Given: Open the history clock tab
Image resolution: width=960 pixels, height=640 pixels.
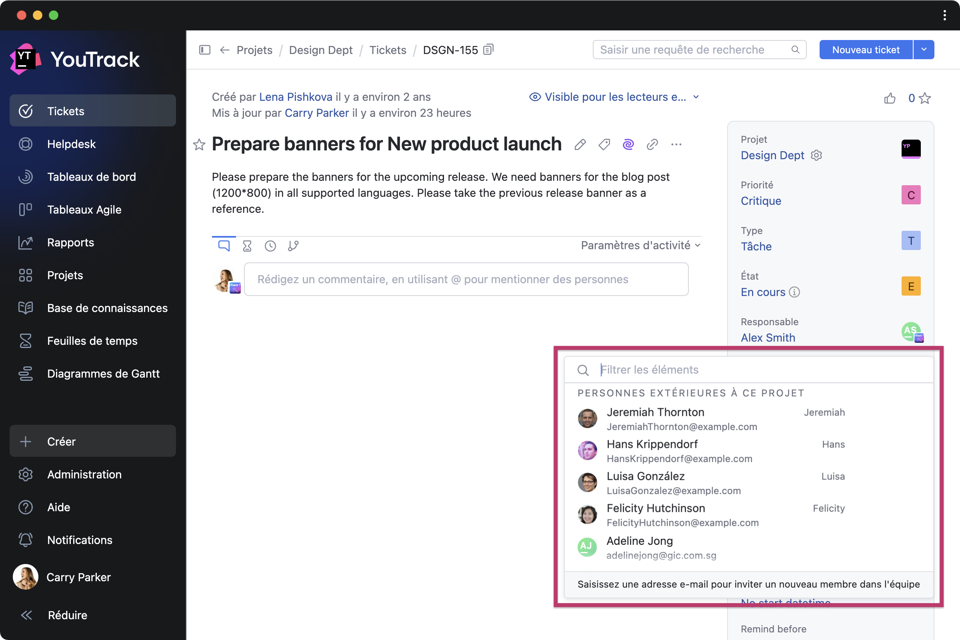Looking at the screenshot, I should coord(270,246).
